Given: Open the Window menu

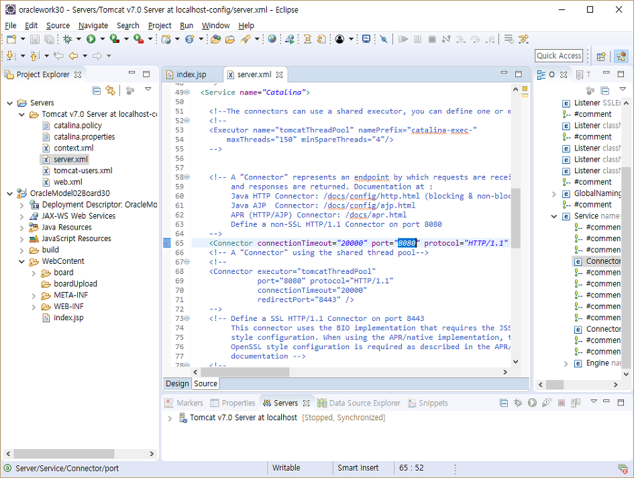Looking at the screenshot, I should [215, 26].
